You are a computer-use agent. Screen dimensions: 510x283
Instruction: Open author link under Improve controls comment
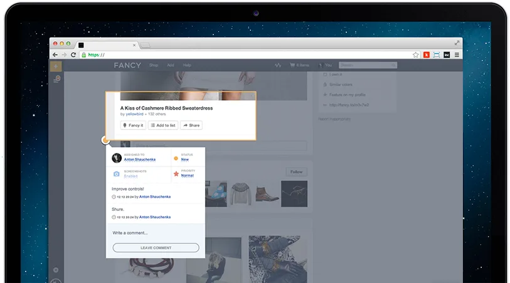pyautogui.click(x=155, y=197)
